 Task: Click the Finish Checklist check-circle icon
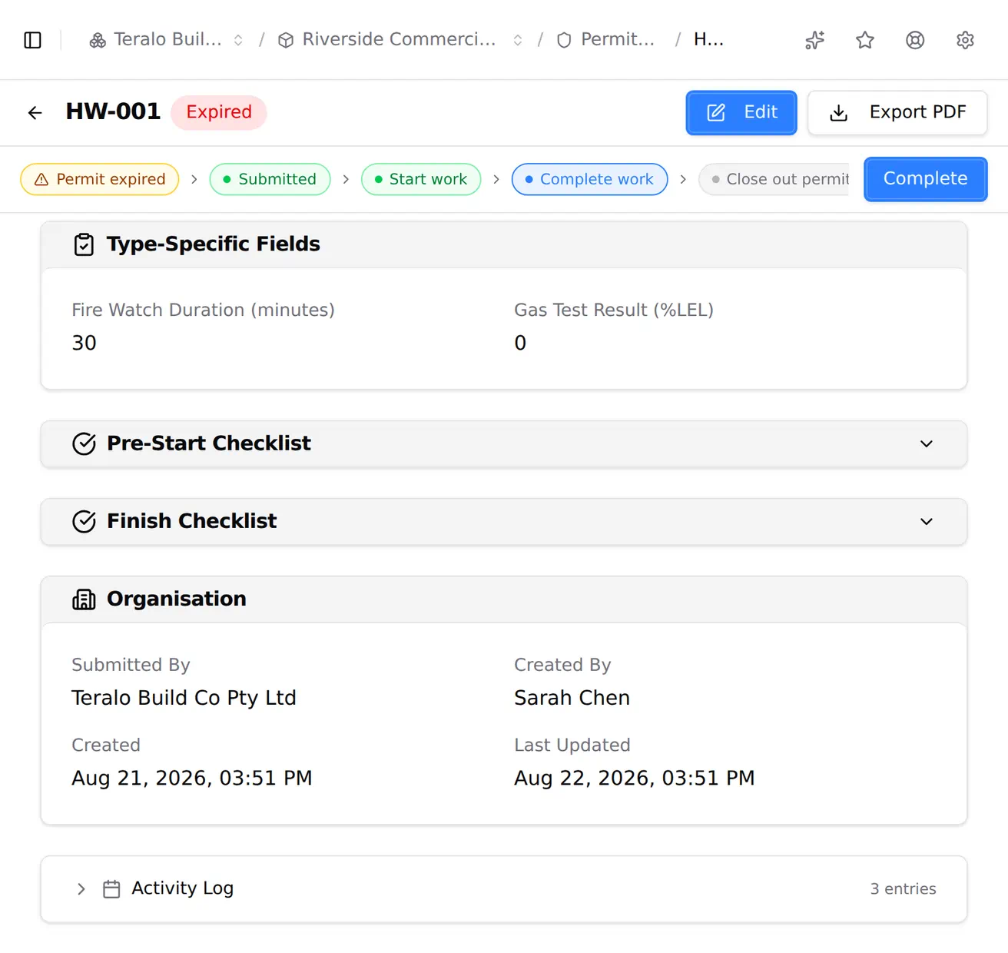pyautogui.click(x=84, y=521)
